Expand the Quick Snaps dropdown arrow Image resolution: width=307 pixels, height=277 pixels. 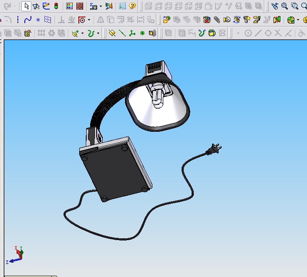[89, 20]
